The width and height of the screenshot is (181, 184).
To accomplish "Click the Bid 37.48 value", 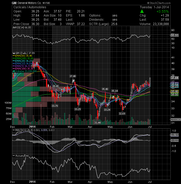I will click(x=57, y=20).
